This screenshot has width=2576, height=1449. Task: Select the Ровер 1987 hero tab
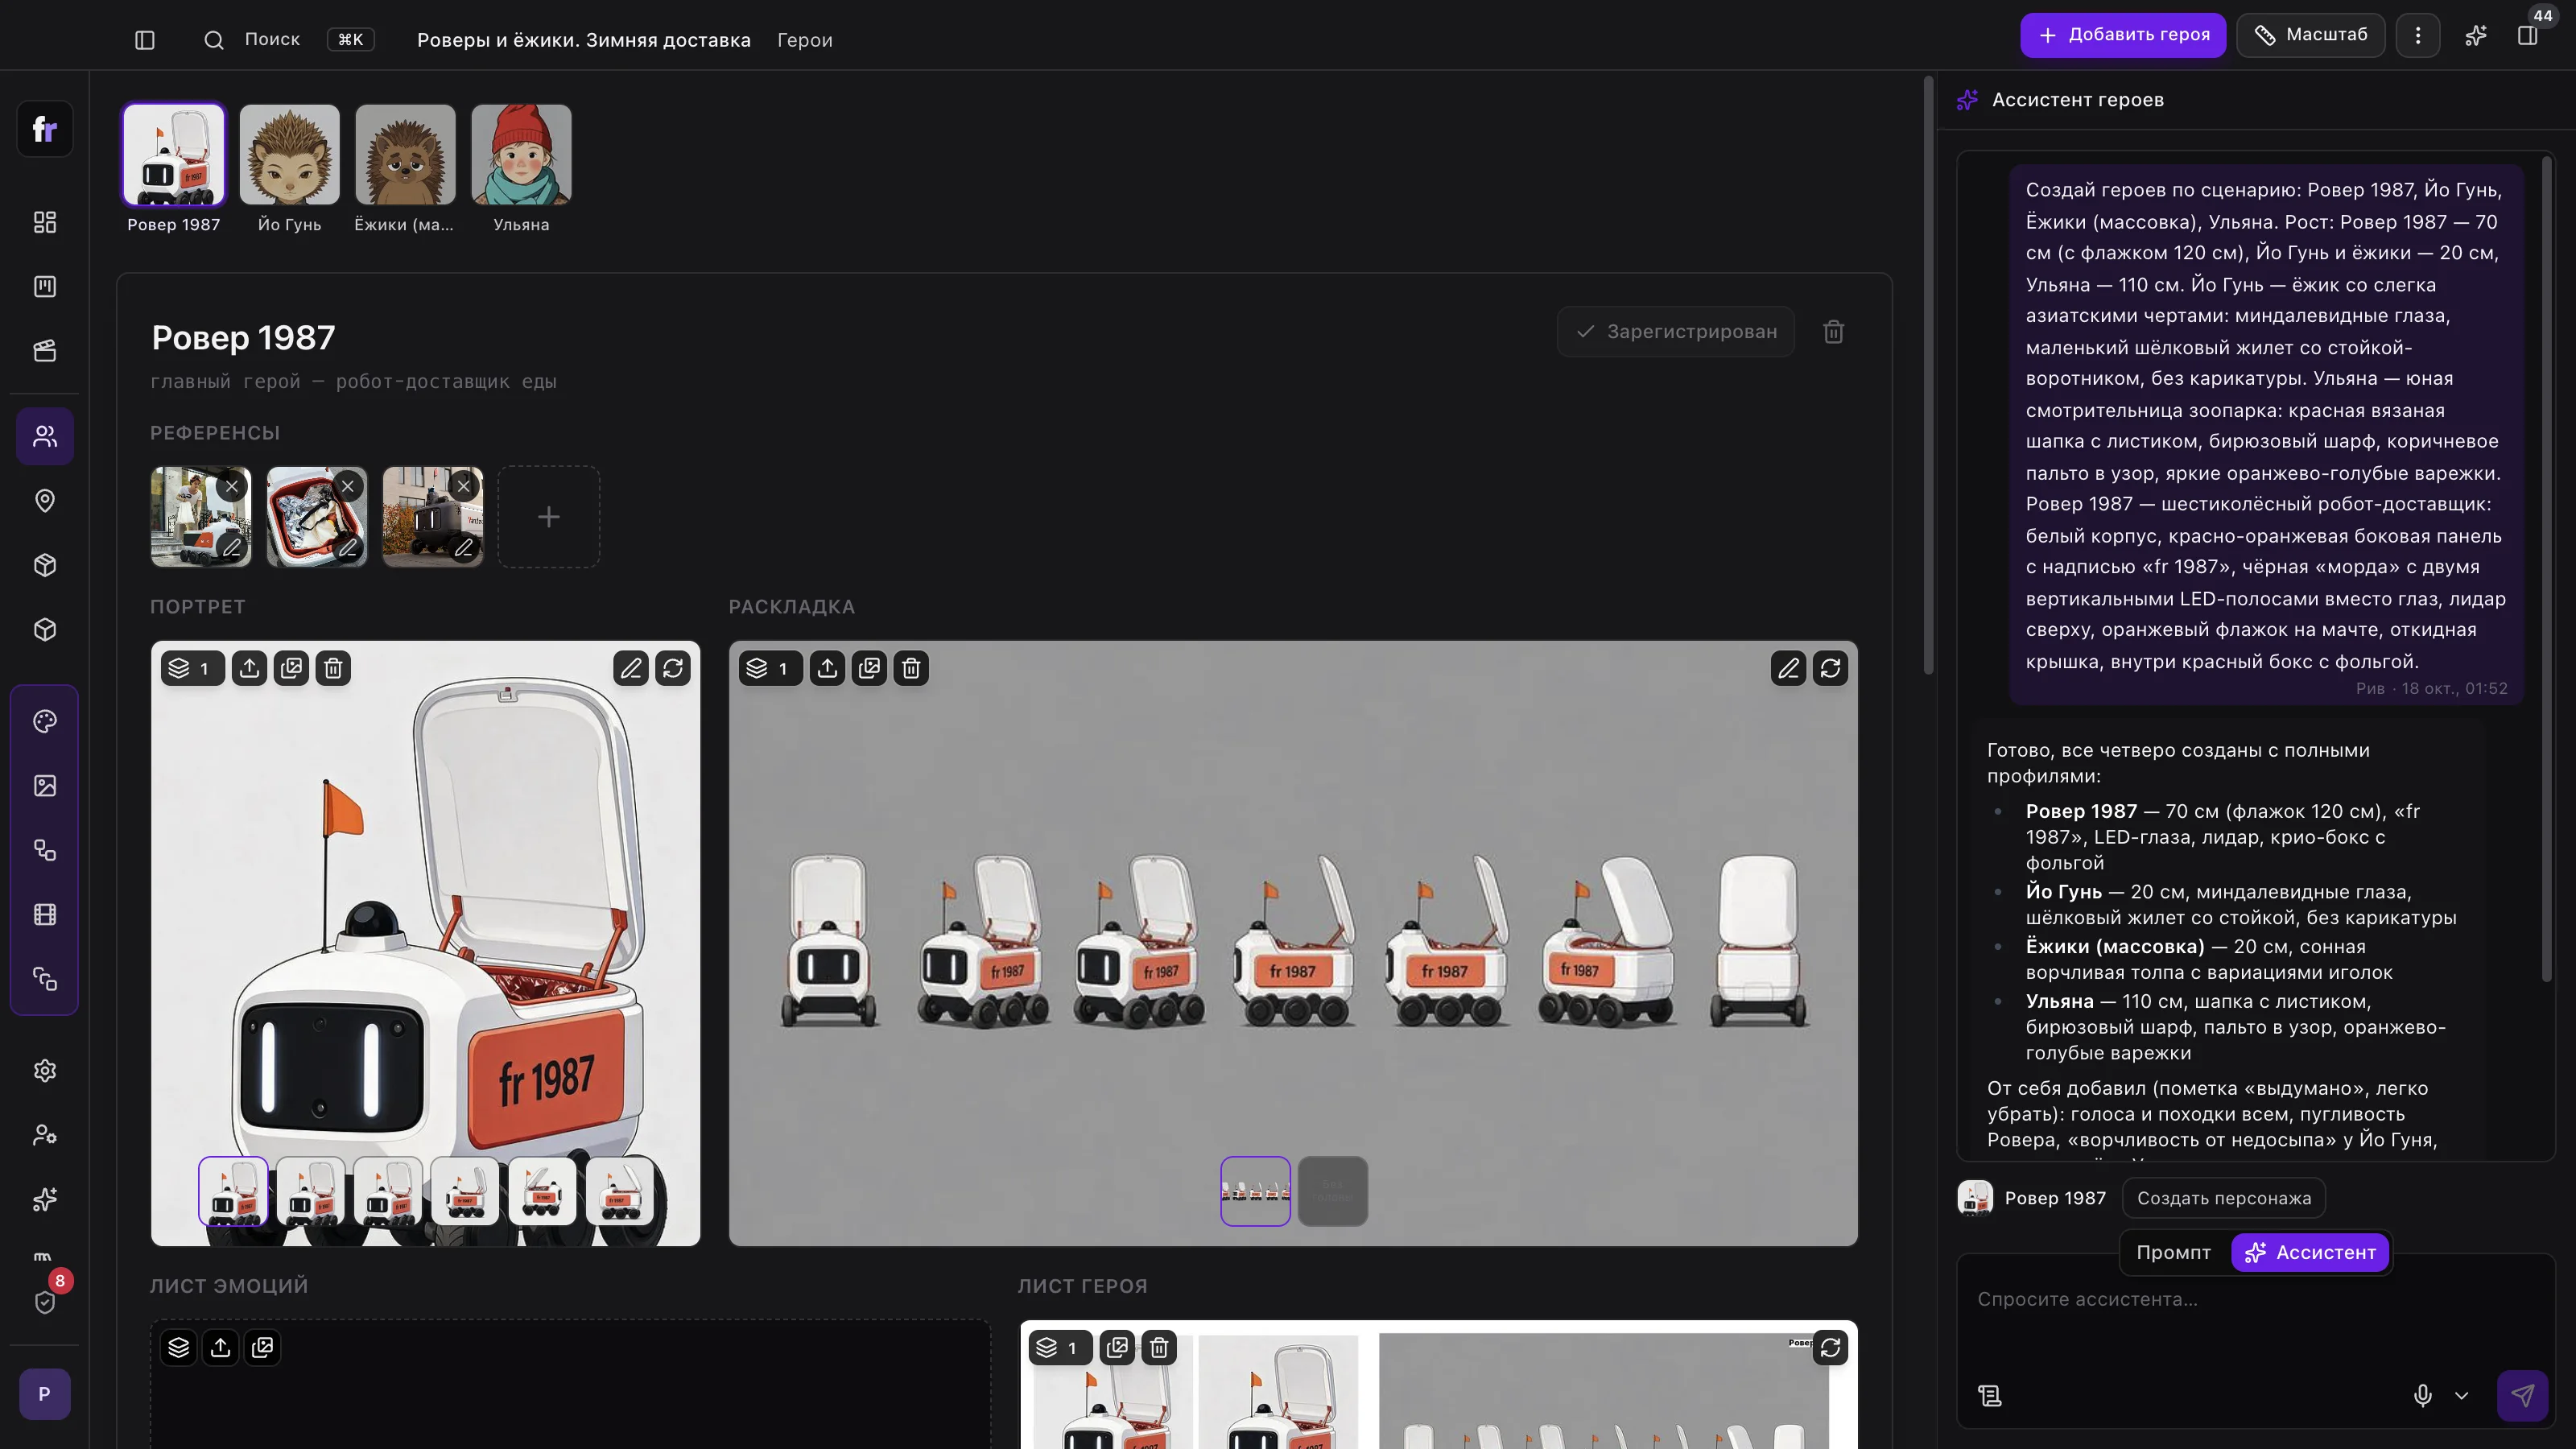coord(174,168)
